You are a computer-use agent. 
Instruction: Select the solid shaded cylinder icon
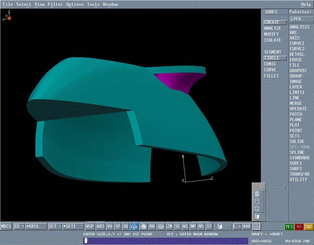257,216
